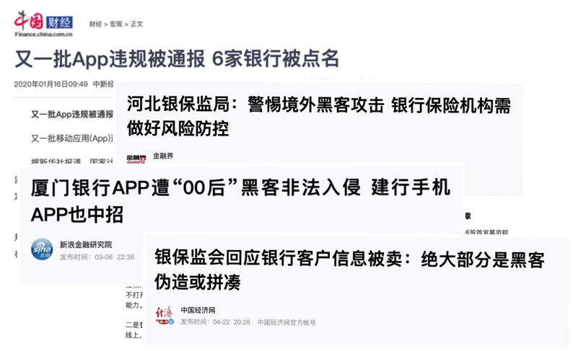Click the verified badge on 中国经济网 avatar
The image size is (573, 351).
pos(171,322)
